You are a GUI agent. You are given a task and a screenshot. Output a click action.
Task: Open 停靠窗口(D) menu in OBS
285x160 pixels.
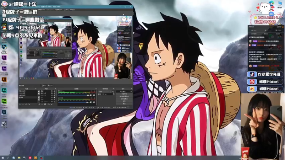41,10
